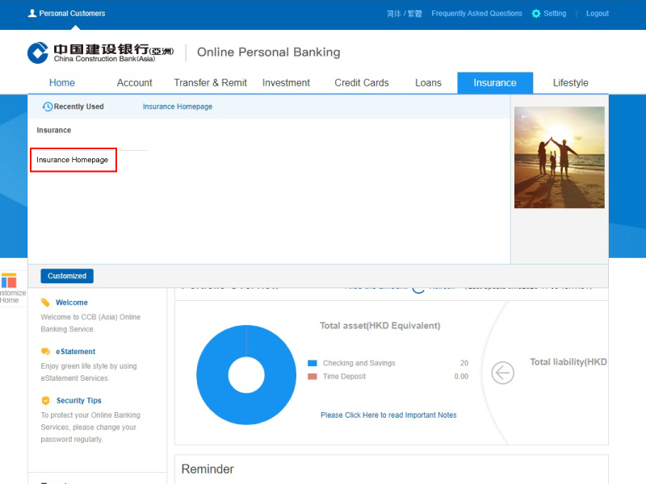
Task: Open the Setting gear icon
Action: [535, 14]
